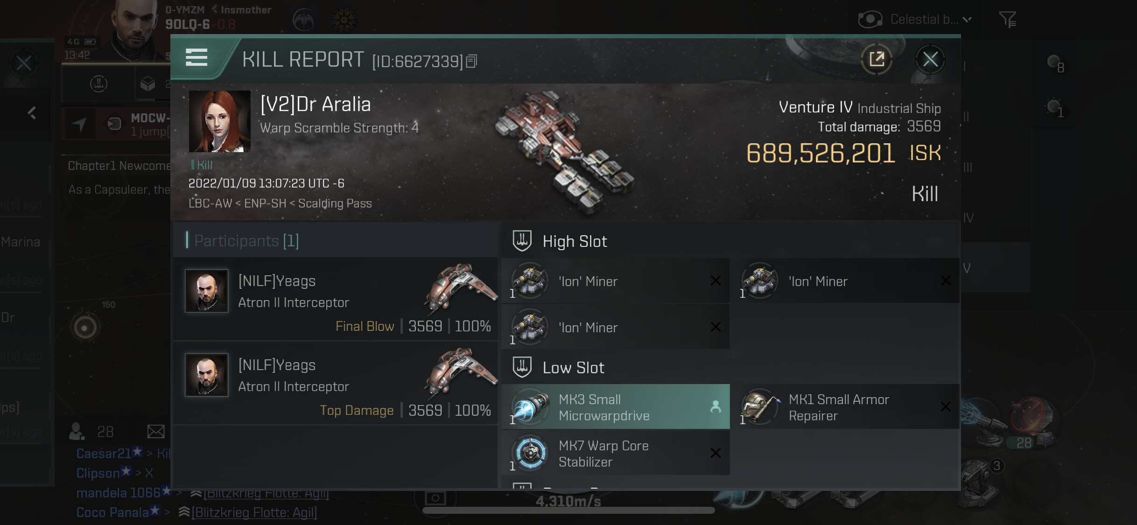Open Yeags Final Blow participant entry

(x=335, y=299)
